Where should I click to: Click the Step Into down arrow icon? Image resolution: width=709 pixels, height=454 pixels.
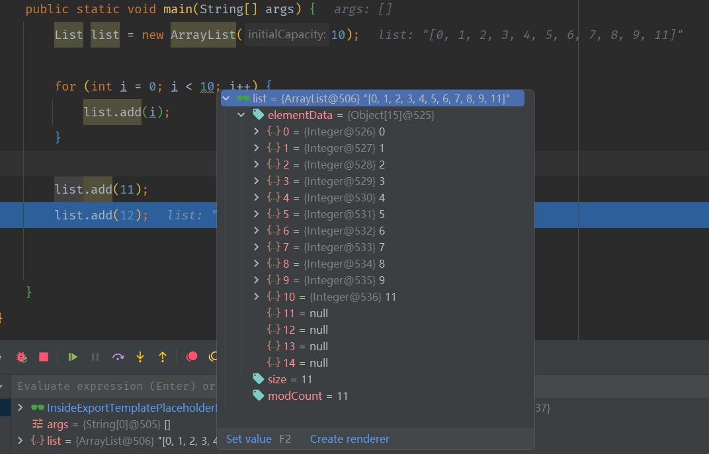pos(140,357)
